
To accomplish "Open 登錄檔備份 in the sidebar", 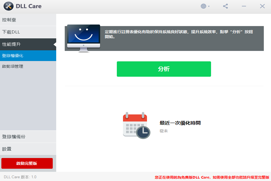I will (x=28, y=137).
